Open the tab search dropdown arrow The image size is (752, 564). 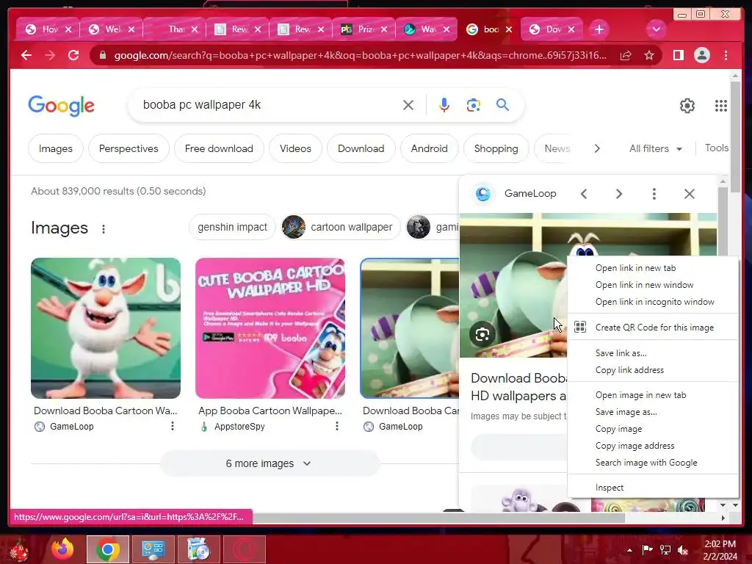pyautogui.click(x=656, y=29)
